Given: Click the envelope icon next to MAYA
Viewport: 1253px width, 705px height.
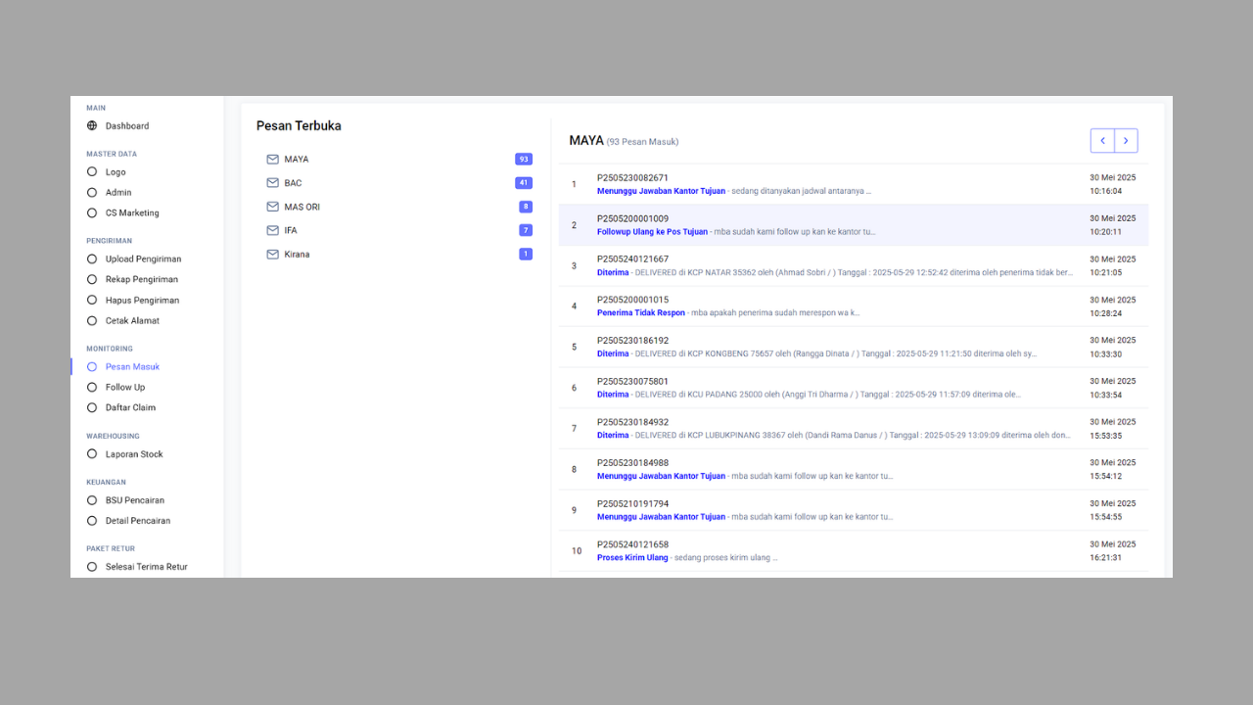Looking at the screenshot, I should click(273, 160).
